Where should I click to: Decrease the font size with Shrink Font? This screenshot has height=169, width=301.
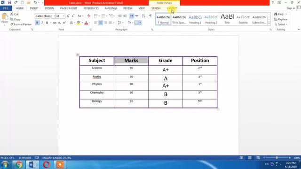(x=73, y=16)
